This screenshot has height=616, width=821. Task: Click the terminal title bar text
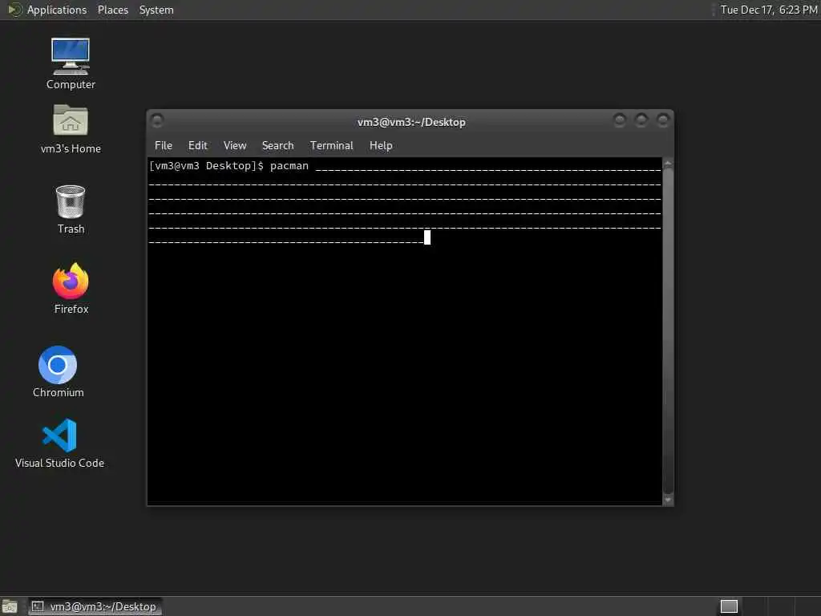[x=411, y=122]
